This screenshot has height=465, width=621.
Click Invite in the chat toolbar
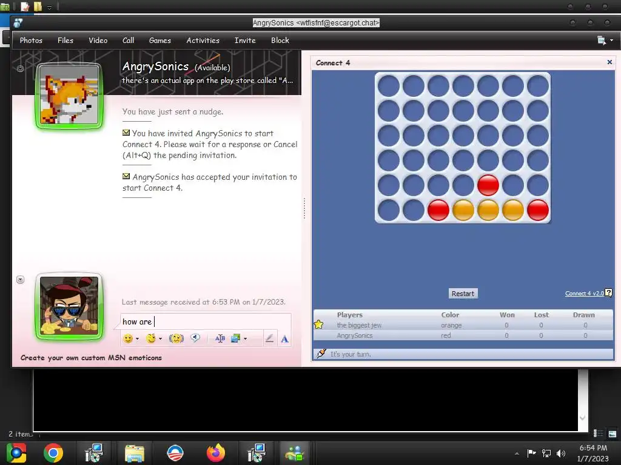coord(245,41)
